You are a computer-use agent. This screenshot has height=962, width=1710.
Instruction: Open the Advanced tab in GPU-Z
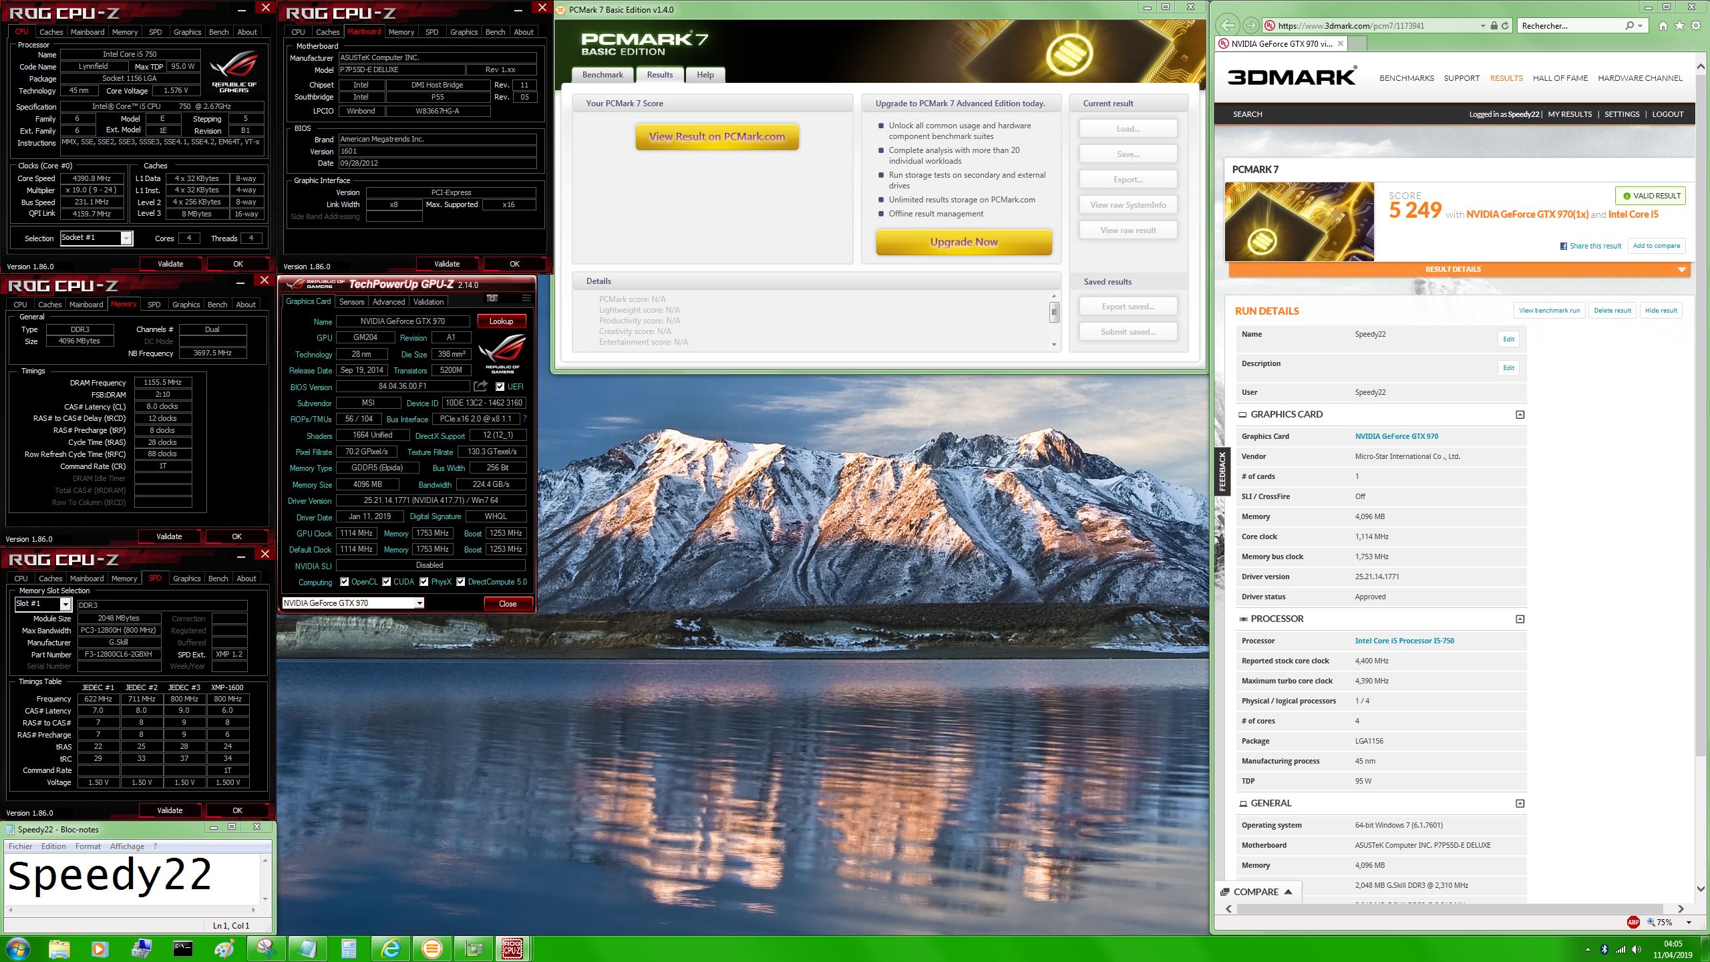pos(388,302)
